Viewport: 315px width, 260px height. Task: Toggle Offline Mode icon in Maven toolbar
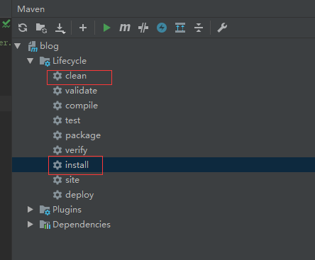[143, 28]
